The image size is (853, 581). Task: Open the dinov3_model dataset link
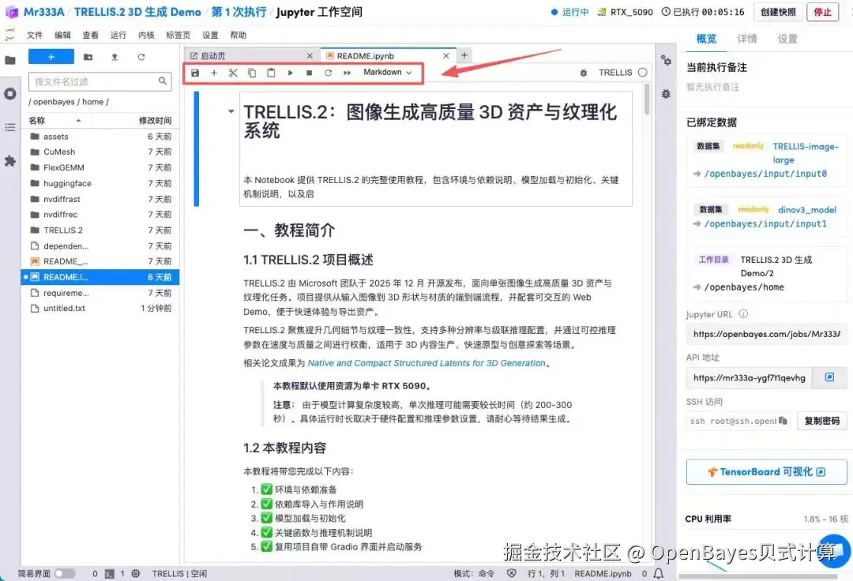point(806,209)
